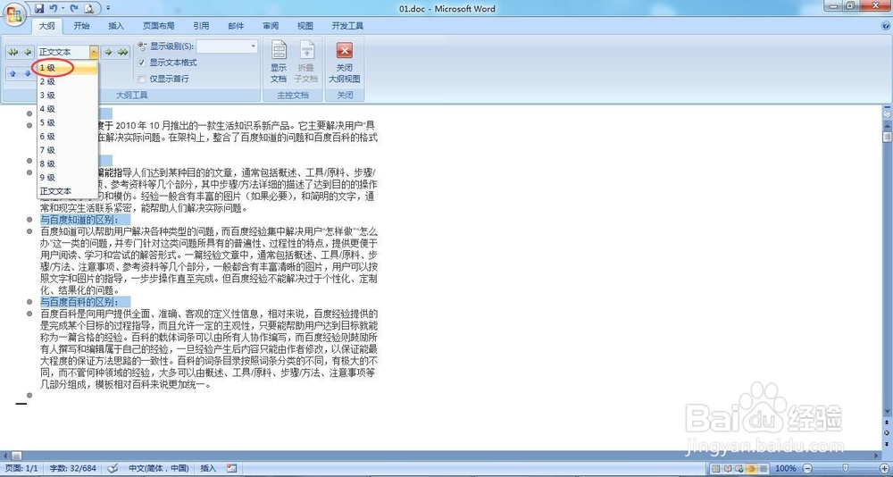Select 正文文本 at bottom of level list
This screenshot has height=477, width=893.
coord(68,191)
